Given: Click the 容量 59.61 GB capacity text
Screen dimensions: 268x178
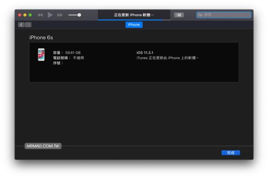Looking at the screenshot, I should click(67, 53).
